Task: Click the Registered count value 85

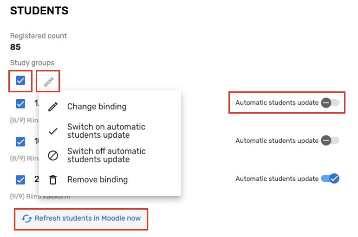Action: point(15,47)
